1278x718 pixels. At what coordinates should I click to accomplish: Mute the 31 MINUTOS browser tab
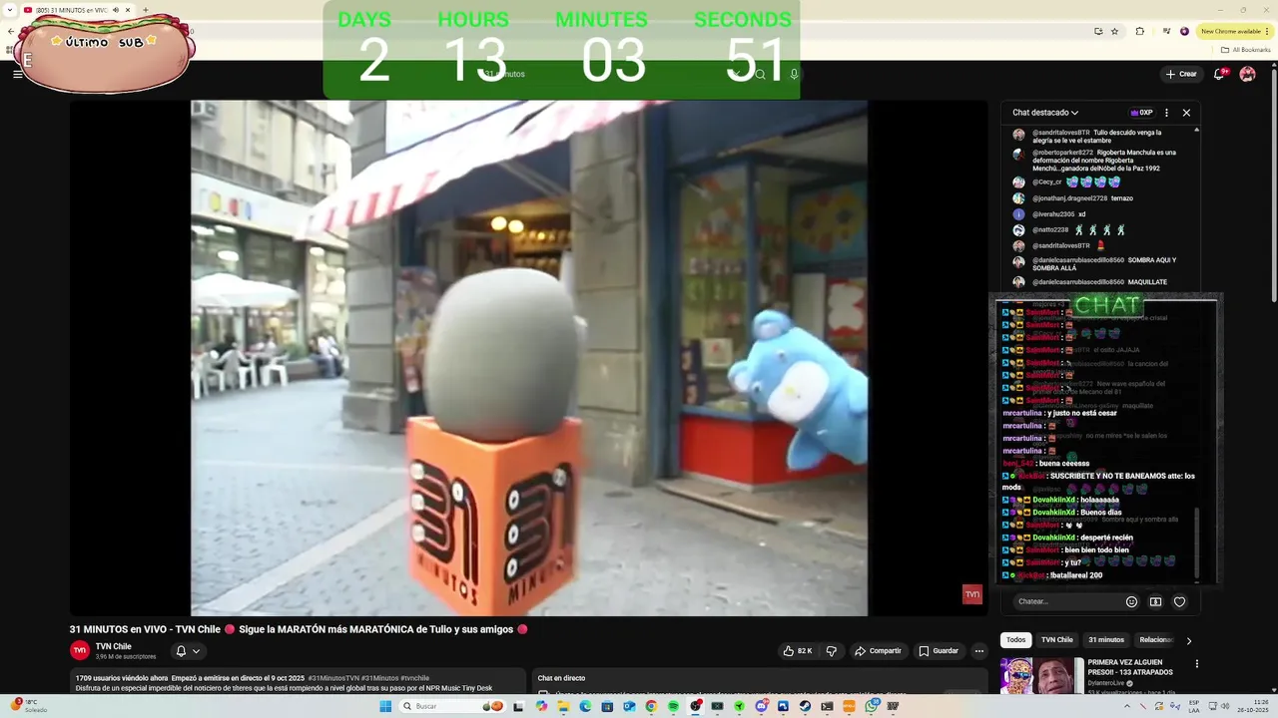pyautogui.click(x=116, y=10)
